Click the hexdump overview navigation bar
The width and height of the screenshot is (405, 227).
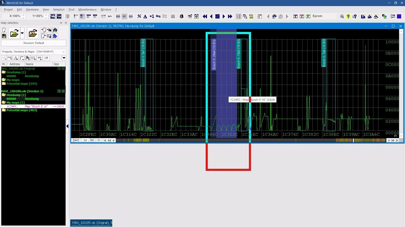pos(251,140)
